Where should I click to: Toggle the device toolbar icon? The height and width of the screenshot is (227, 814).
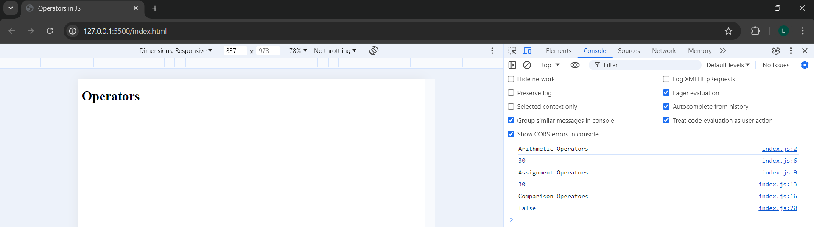pyautogui.click(x=527, y=51)
